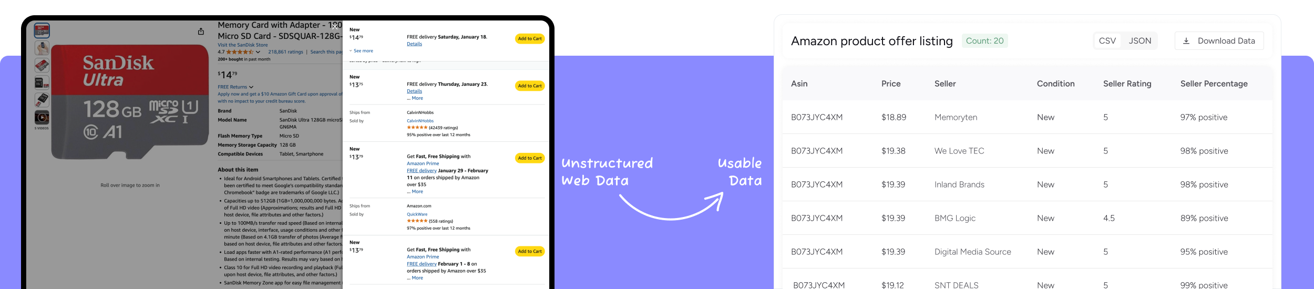This screenshot has width=1314, height=289.
Task: Select the hand-holding-card image thumbnail
Action: click(x=42, y=48)
